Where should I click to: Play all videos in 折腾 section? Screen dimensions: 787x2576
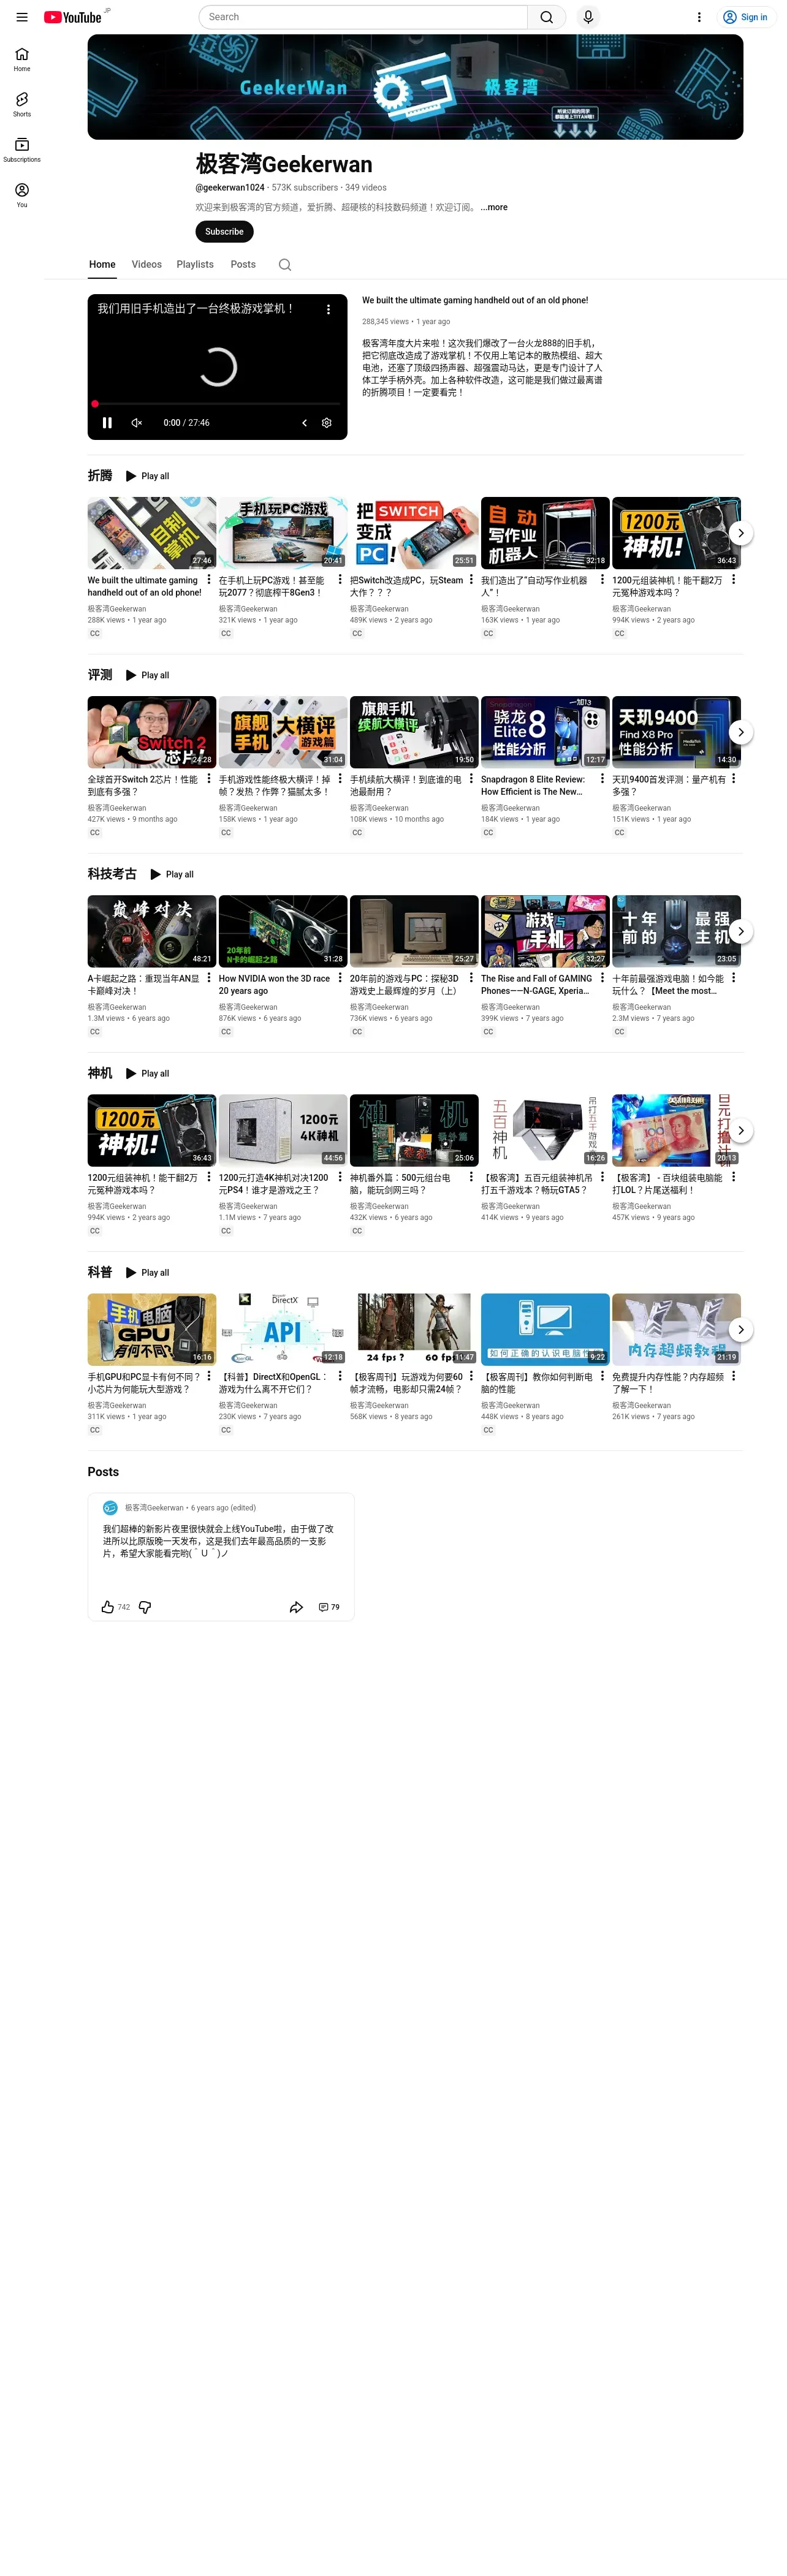click(148, 476)
